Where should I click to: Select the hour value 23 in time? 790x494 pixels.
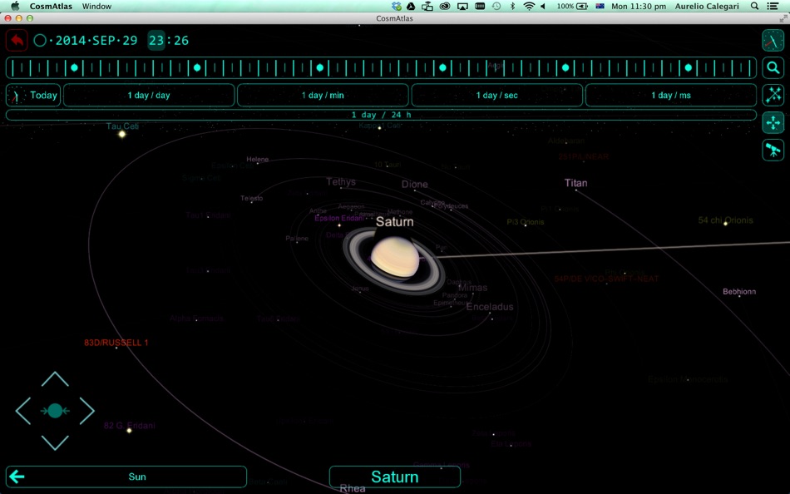(x=156, y=40)
